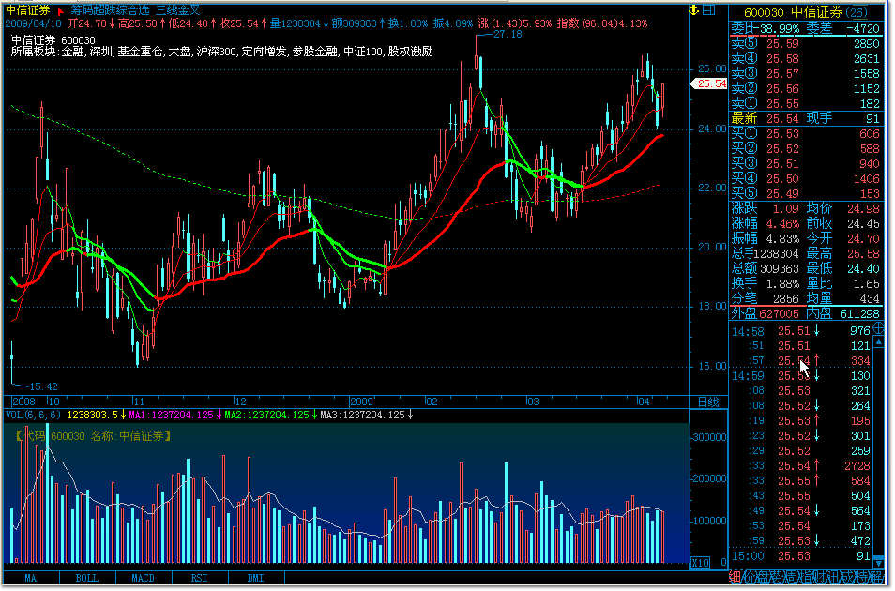Click the 15.42 low price label
895x591 pixels.
pyautogui.click(x=43, y=386)
